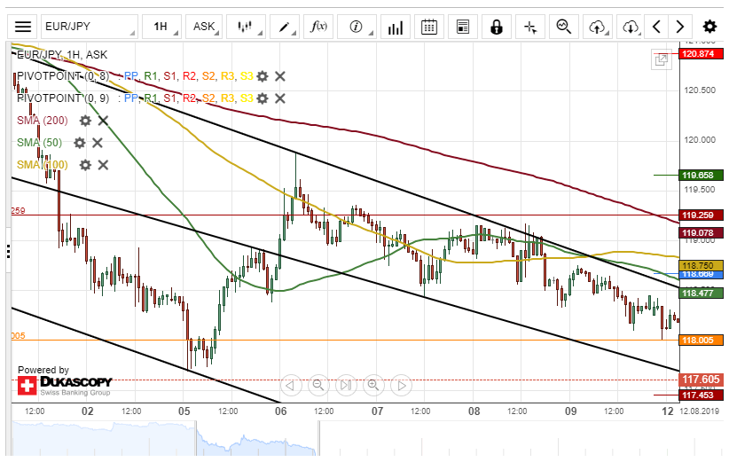
Task: Zoom in using the plus magnifier
Action: [373, 386]
